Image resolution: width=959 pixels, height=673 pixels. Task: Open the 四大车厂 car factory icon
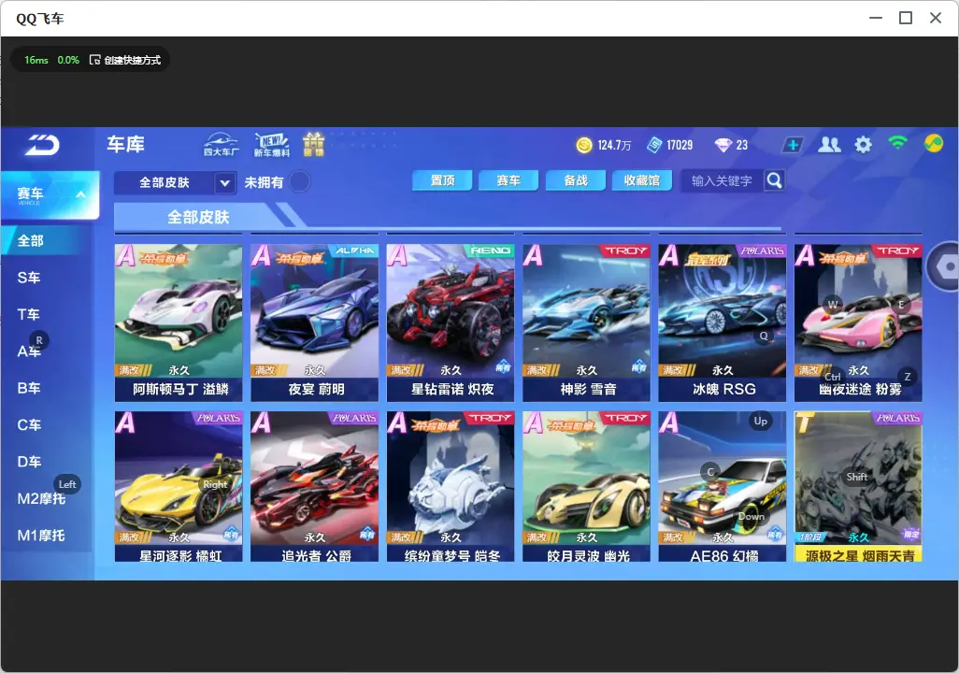[221, 144]
